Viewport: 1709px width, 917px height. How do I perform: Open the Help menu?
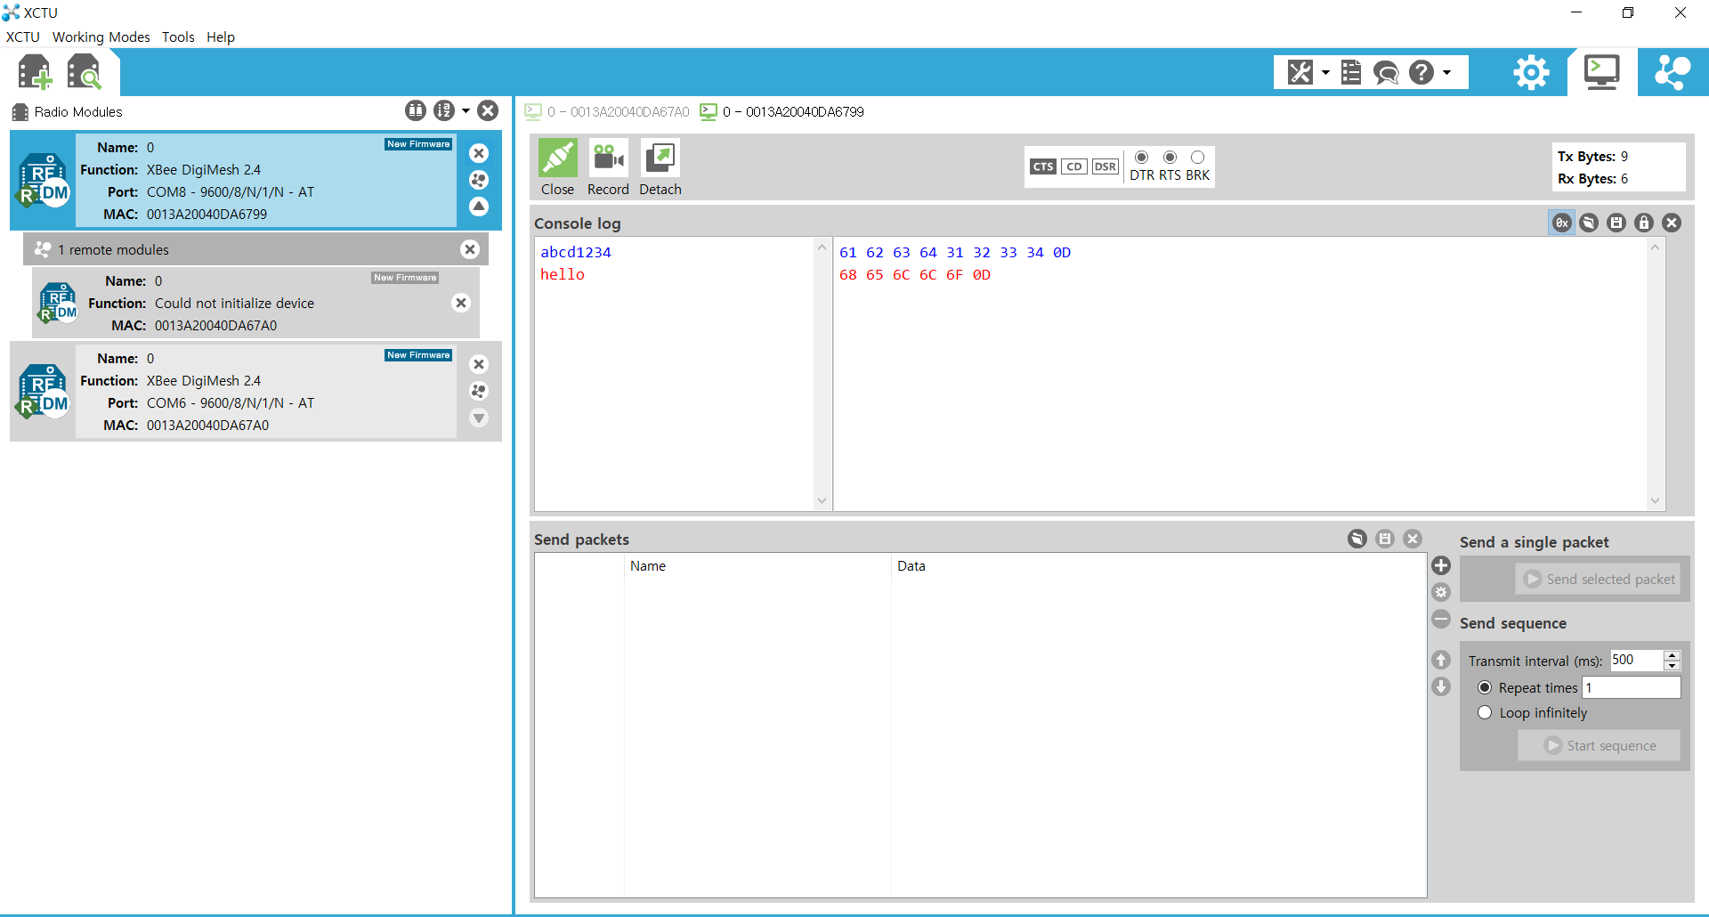coord(221,37)
